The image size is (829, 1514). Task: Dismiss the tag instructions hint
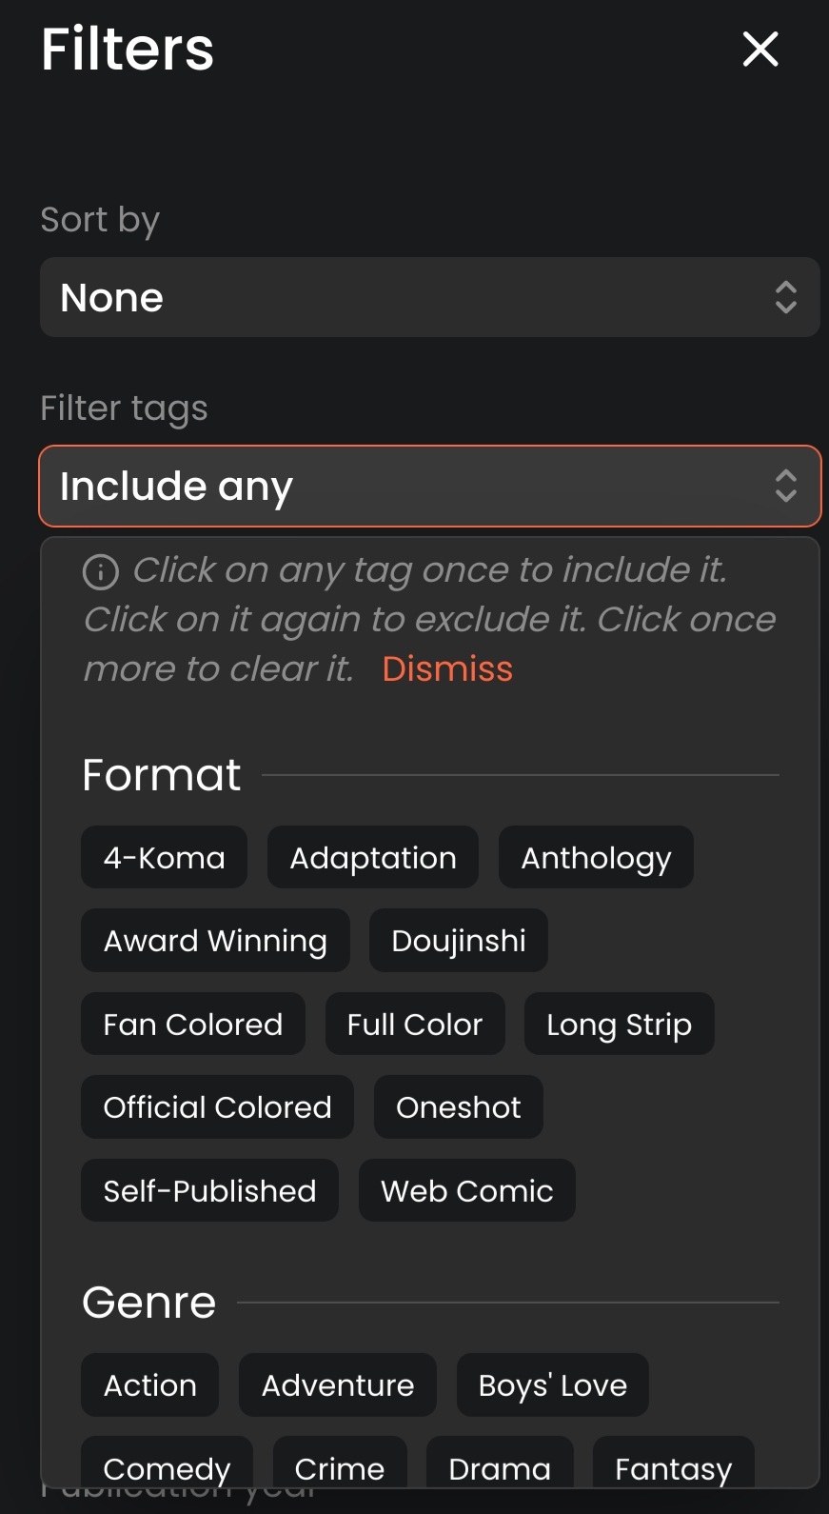446,669
